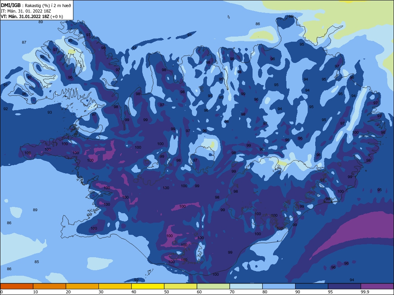Click the legend scale label '50'
The height and width of the screenshot is (295, 394).
tap(167, 292)
